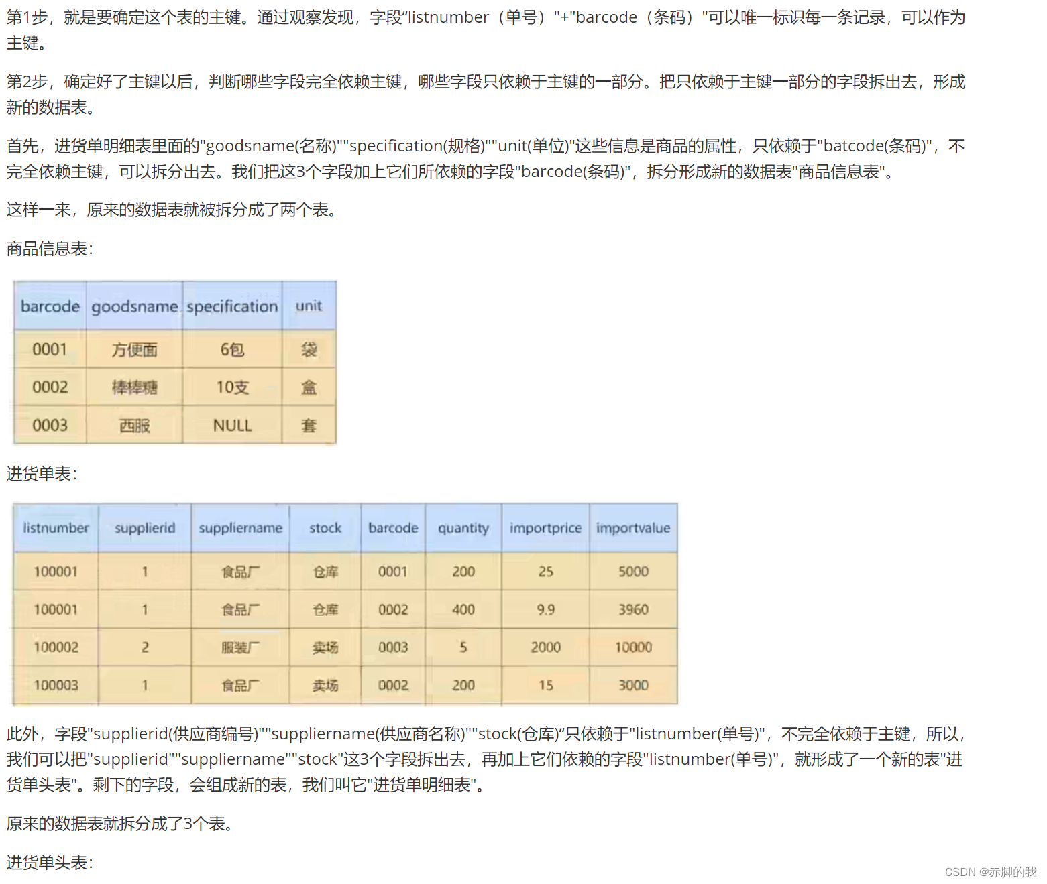Select the stock column header
The width and height of the screenshot is (1047, 884).
(x=324, y=528)
